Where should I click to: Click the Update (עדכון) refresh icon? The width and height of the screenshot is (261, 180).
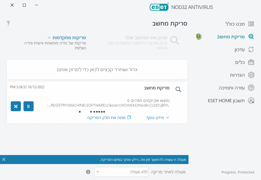click(x=251, y=50)
